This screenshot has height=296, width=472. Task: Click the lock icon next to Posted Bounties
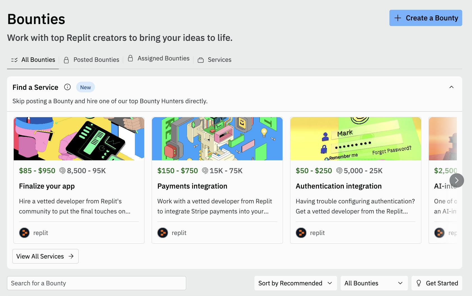point(66,60)
